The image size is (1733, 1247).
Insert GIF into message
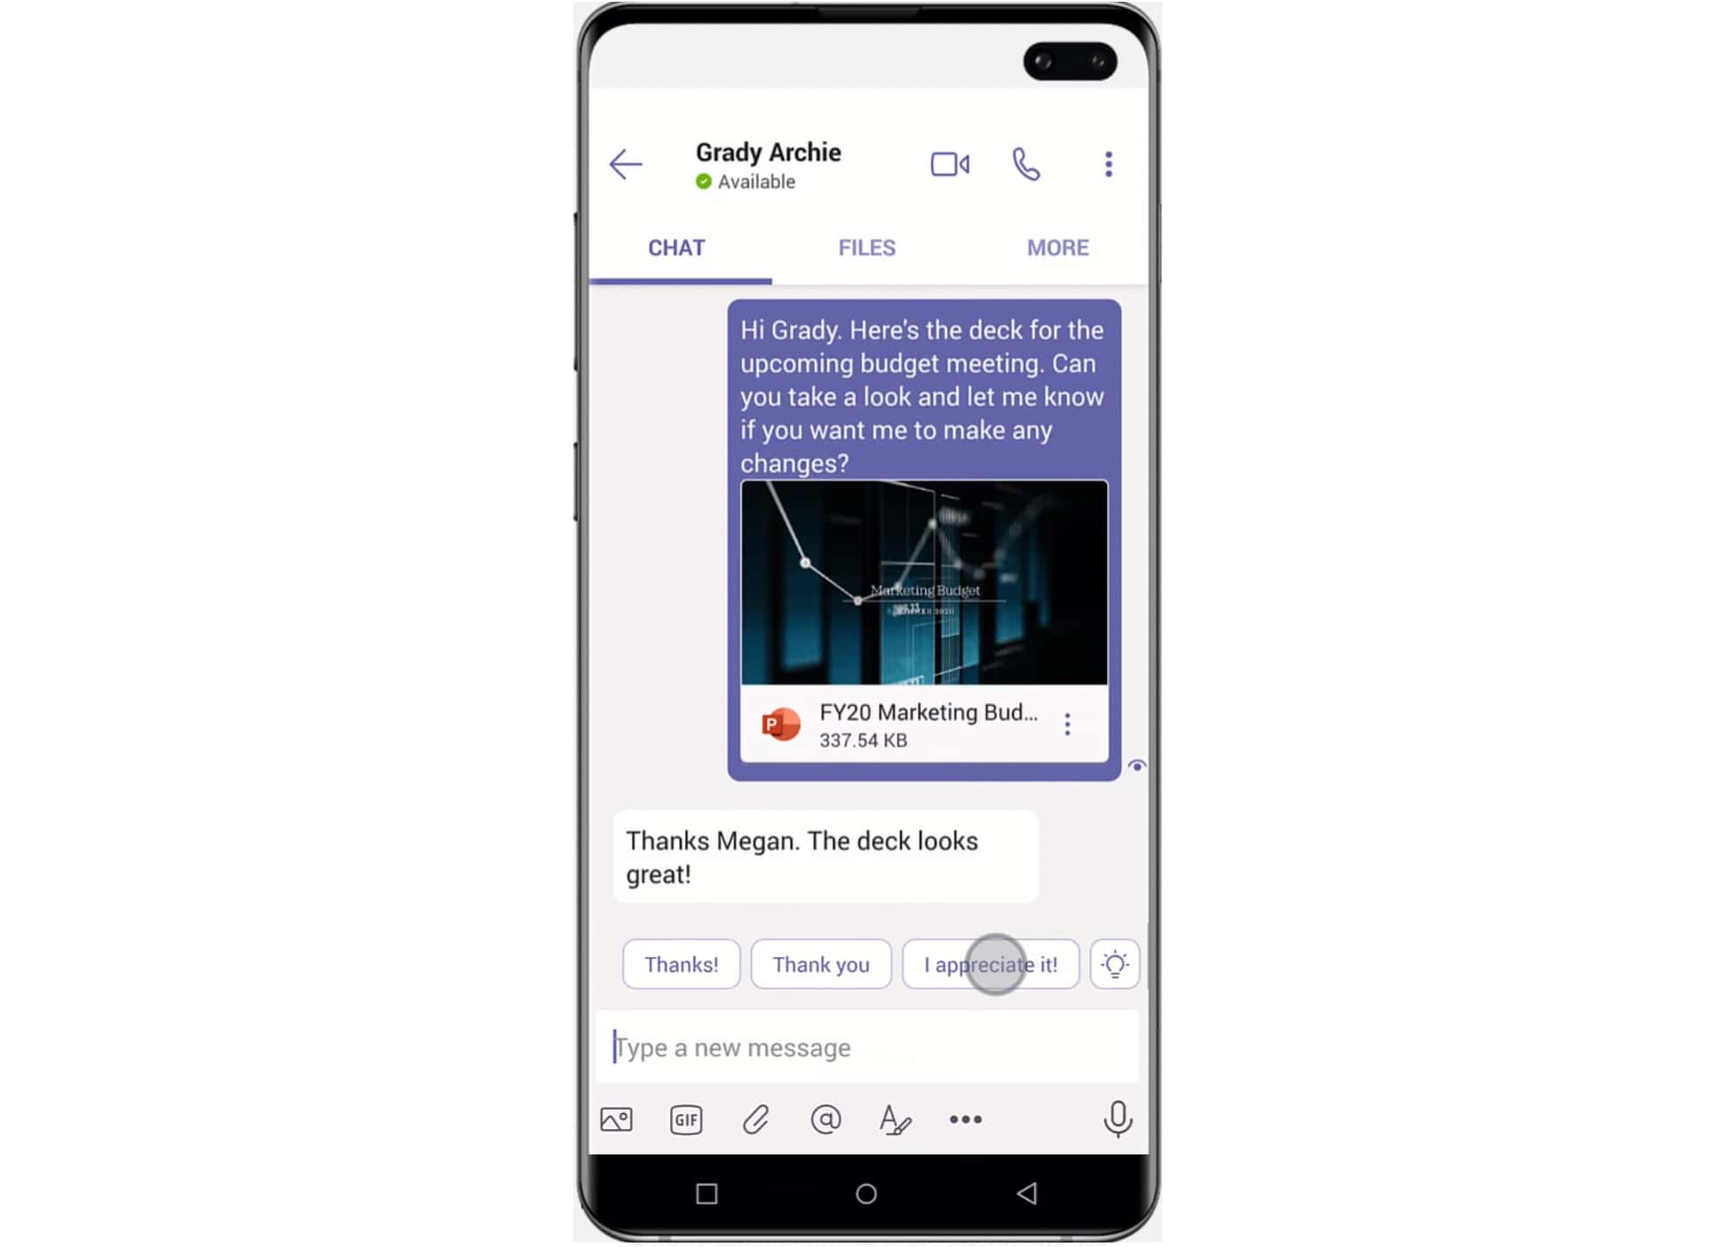click(x=685, y=1119)
